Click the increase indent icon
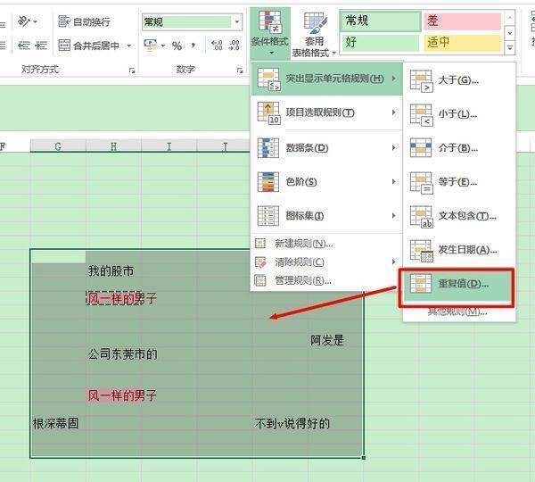535x482 pixels. coord(41,46)
